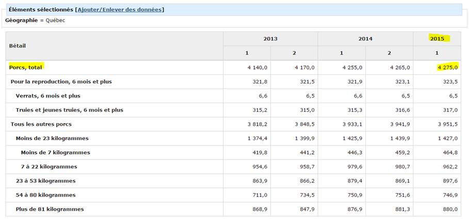This screenshot has width=469, height=220.
Task: Select the highlighted Porcs, total row label
Action: tap(26, 67)
